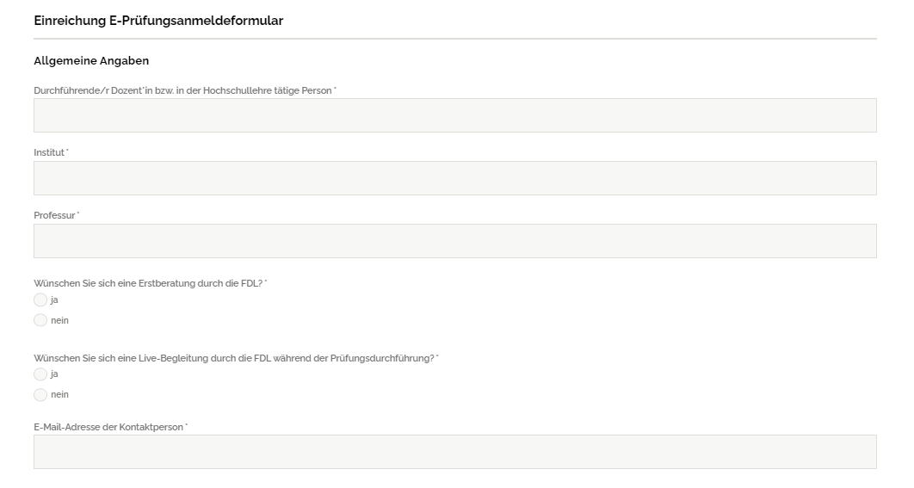Choose 'nein' radio button for Erstberatung
This screenshot has height=488, width=914.
[x=40, y=320]
